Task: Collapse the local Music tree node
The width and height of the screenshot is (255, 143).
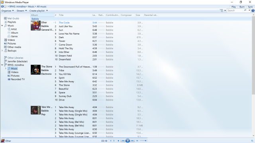Action: coord(2,25)
